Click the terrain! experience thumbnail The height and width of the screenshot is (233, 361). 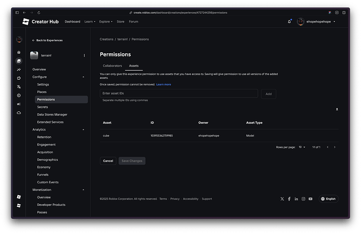34,55
